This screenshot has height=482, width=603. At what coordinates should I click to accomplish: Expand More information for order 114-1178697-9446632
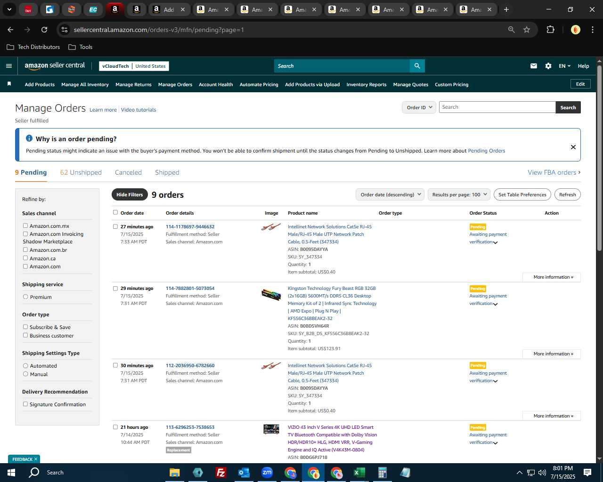tap(552, 277)
